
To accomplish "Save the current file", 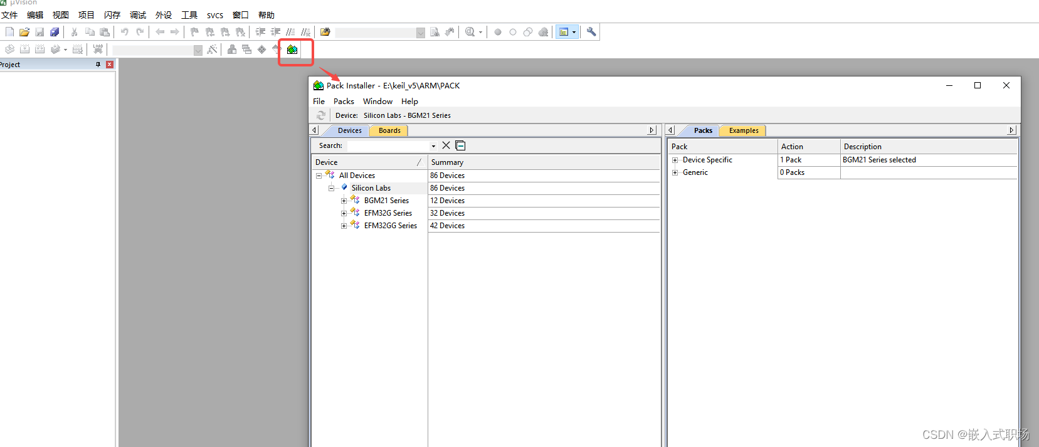I will [40, 32].
